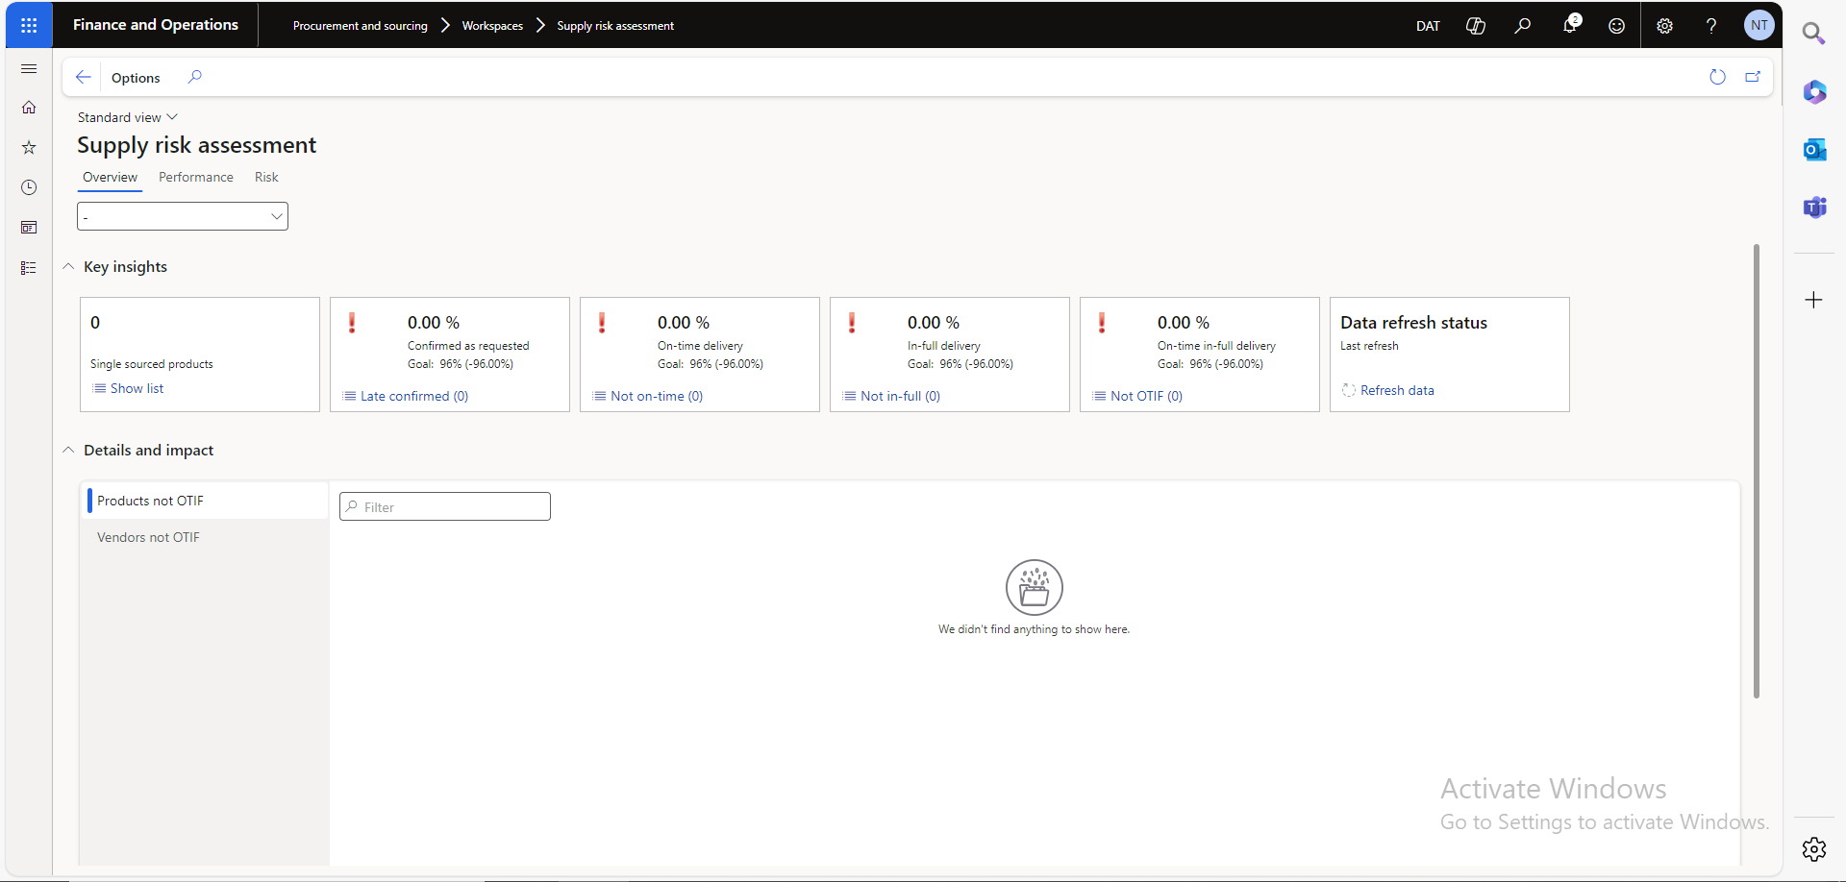Open Workspaces icon in left sidebar
This screenshot has width=1846, height=882.
[29, 228]
